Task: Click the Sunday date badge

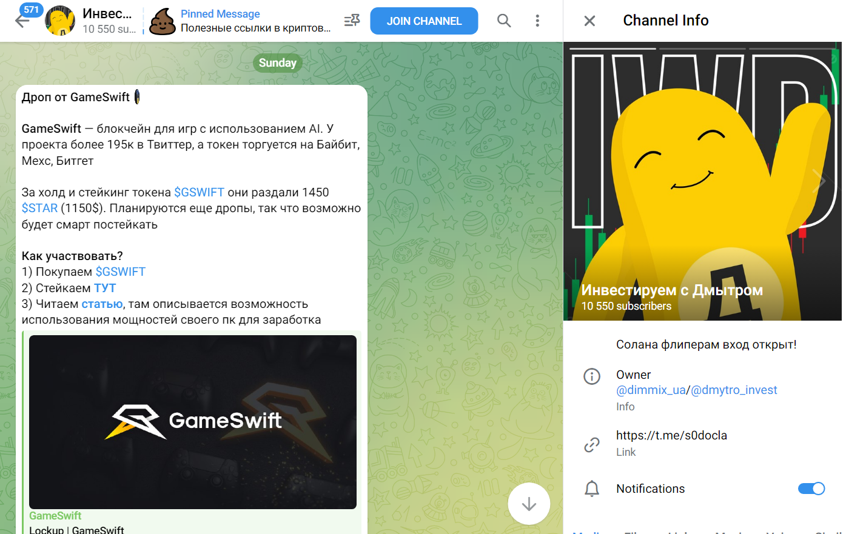Action: [278, 62]
